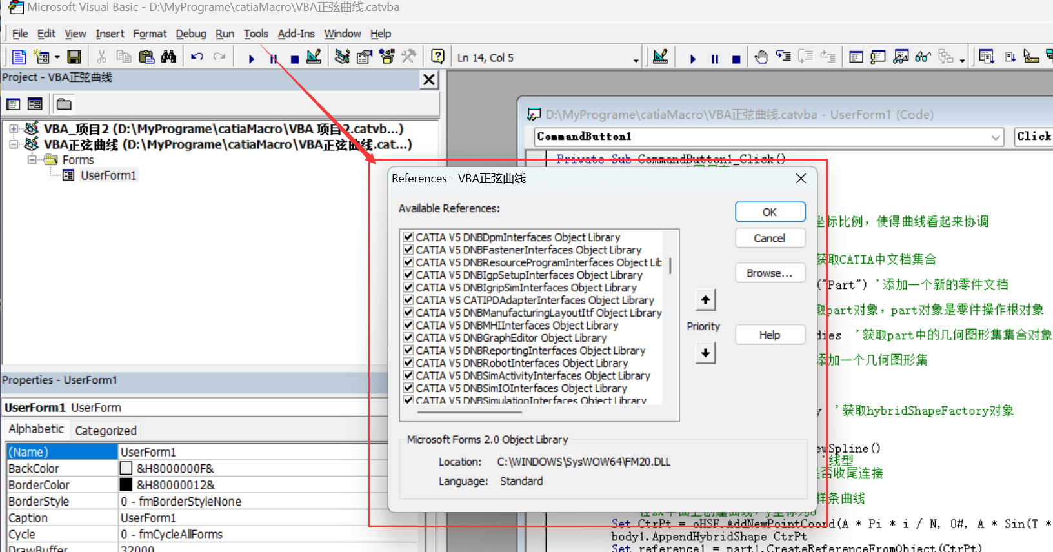Viewport: 1053px width, 552px height.
Task: Uncheck CATIA V5 DNBGraphEditor Object Library
Action: pyautogui.click(x=408, y=338)
